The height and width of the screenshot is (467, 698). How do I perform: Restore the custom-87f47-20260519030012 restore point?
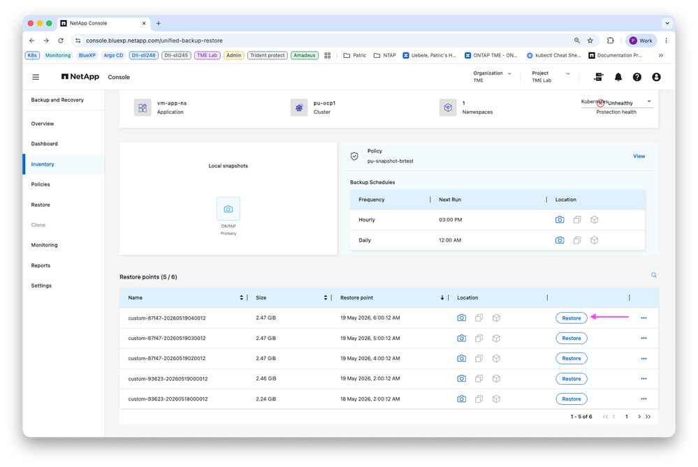(571, 339)
